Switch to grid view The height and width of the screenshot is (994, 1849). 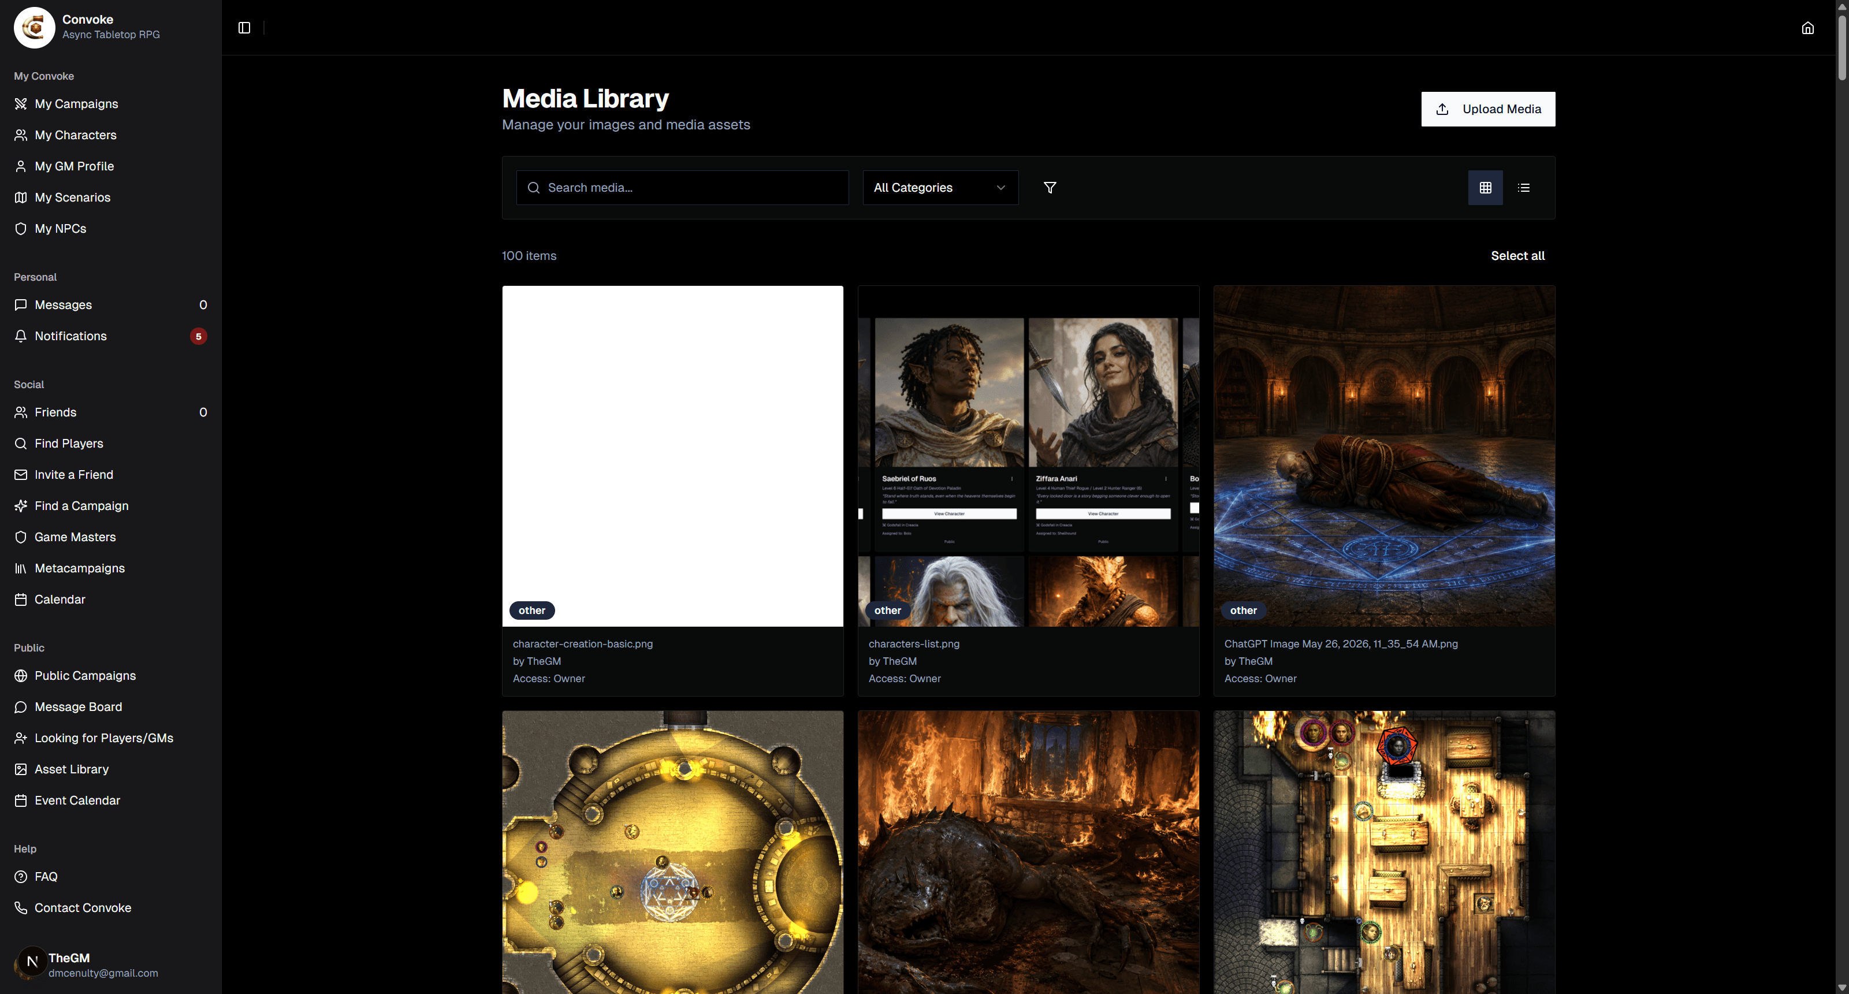click(1485, 187)
